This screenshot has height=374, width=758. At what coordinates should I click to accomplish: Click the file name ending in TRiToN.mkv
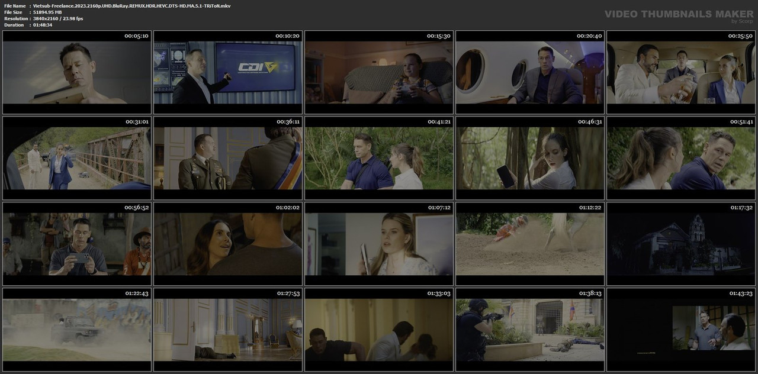click(x=132, y=6)
